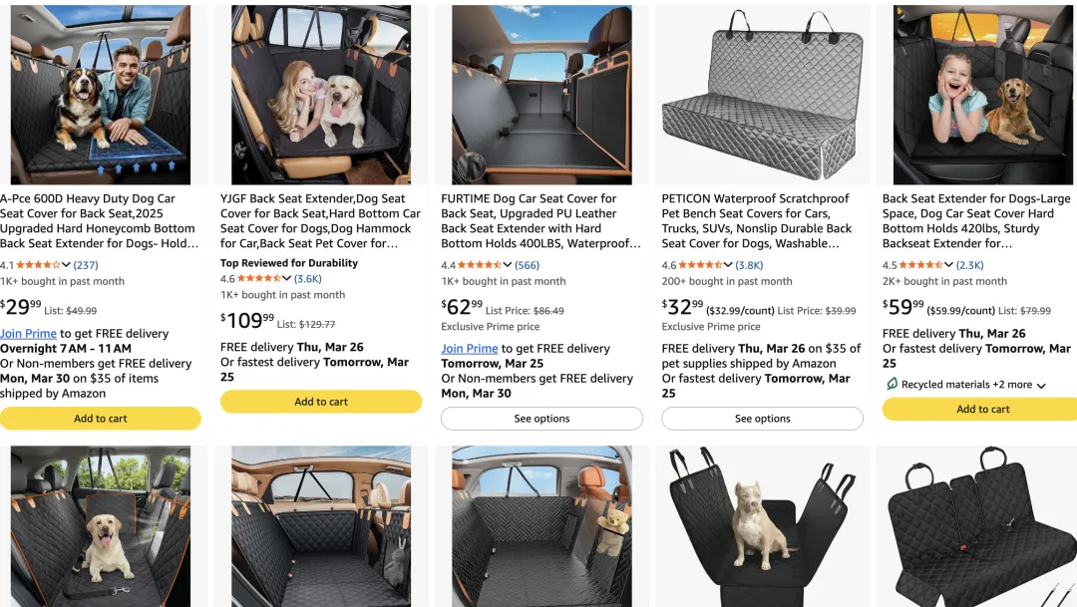The image size is (1077, 607).
Task: Add the YJGF $109.99 seat extender to cart
Action: [x=321, y=402]
